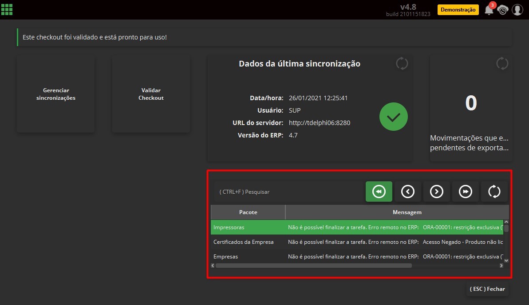This screenshot has height=305, width=529.
Task: Refresh the pending movements counter card
Action: 502,63
